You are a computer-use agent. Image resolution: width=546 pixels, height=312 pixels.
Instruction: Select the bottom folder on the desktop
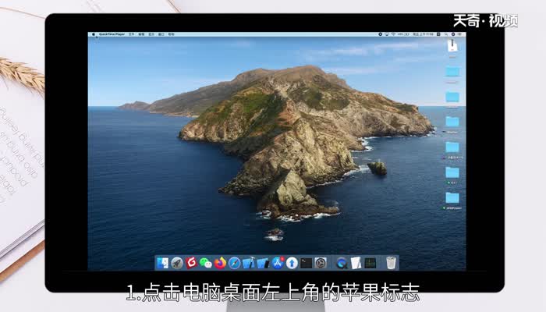pos(452,197)
